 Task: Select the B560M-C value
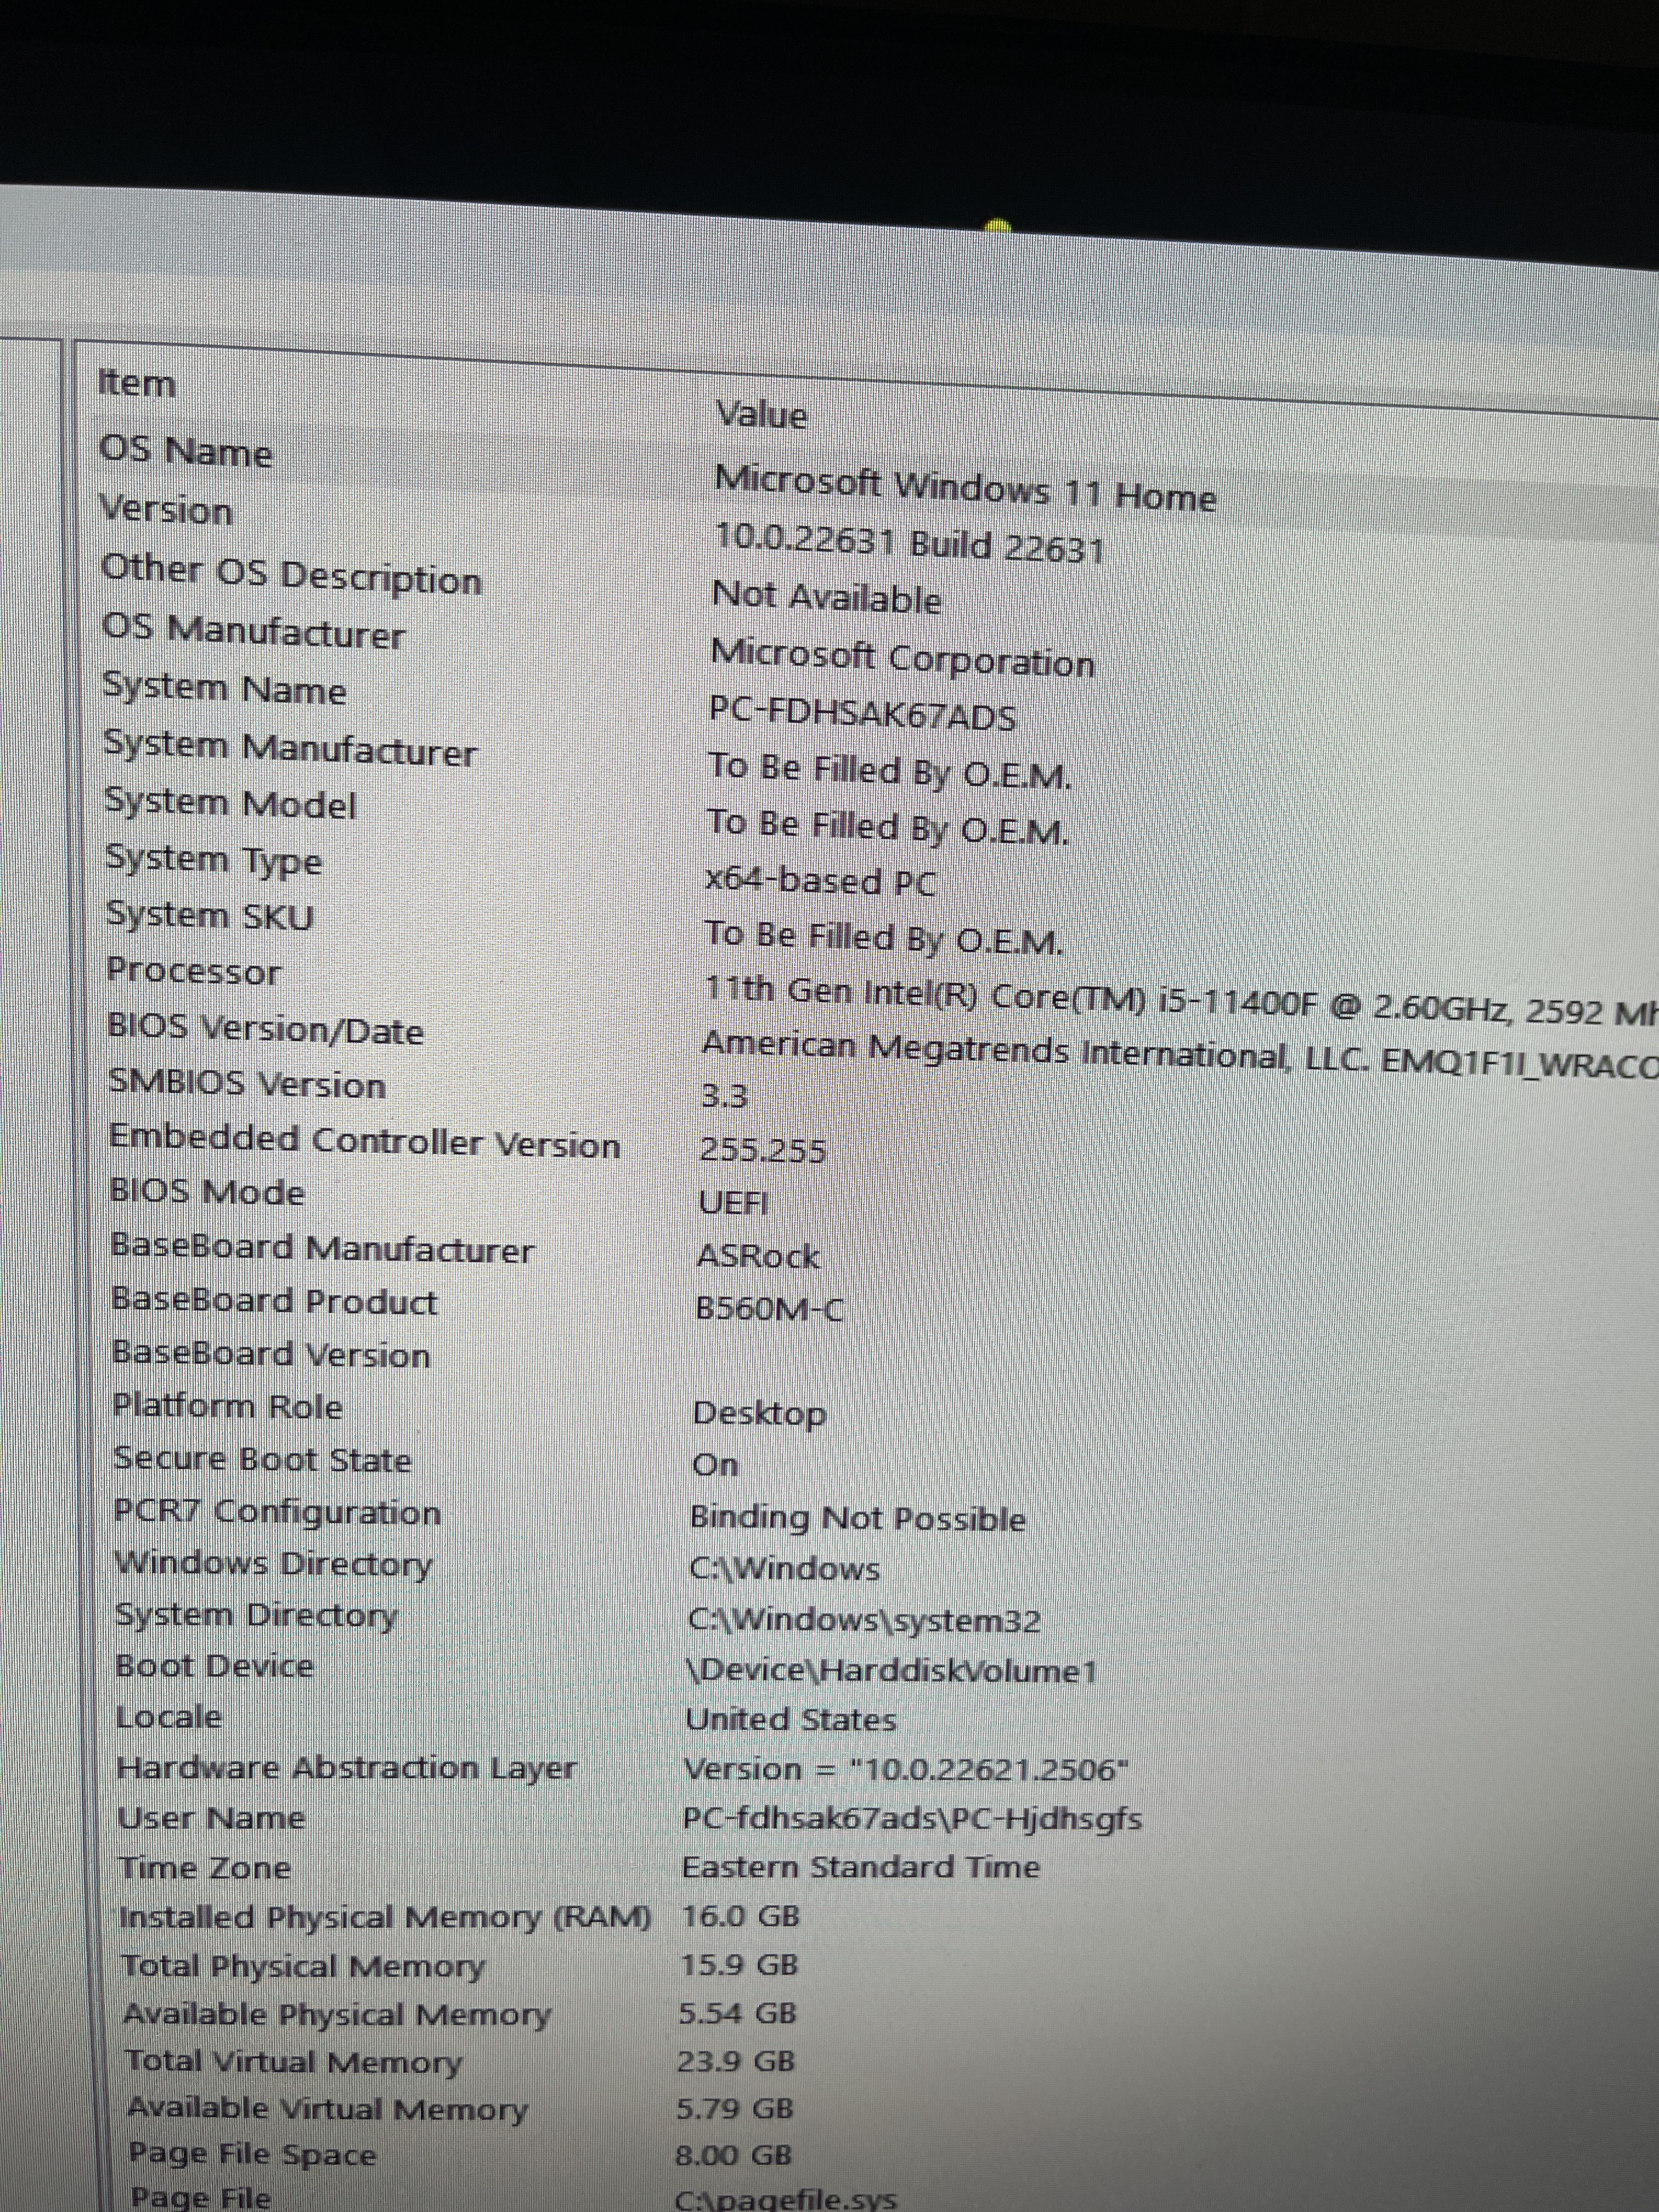pyautogui.click(x=769, y=1308)
